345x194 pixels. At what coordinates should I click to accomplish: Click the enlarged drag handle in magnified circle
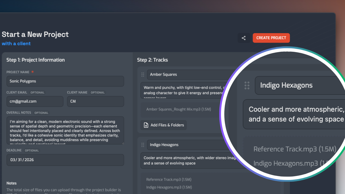coord(247,85)
